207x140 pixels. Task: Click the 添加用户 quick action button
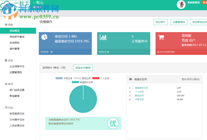click(x=160, y=22)
